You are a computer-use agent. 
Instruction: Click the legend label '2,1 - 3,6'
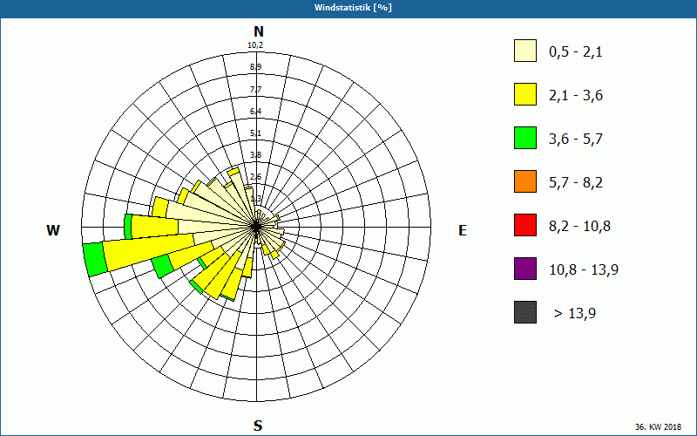pos(576,96)
